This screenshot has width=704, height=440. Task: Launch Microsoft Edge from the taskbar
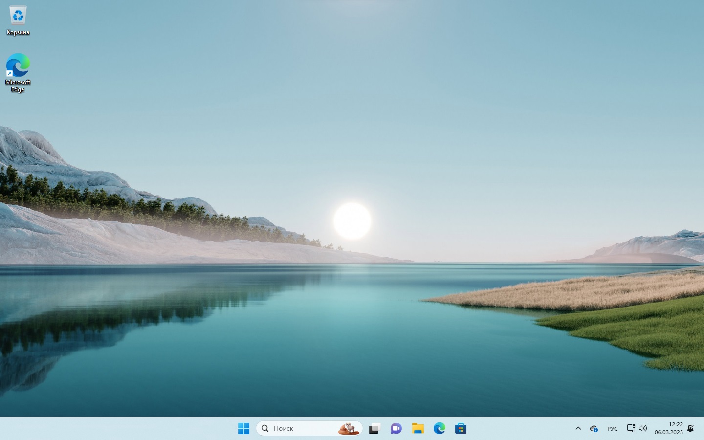click(439, 429)
